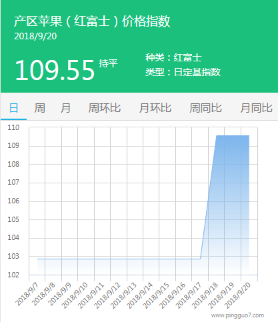Open the 月同比 tab
278x322 pixels.
pos(256,108)
